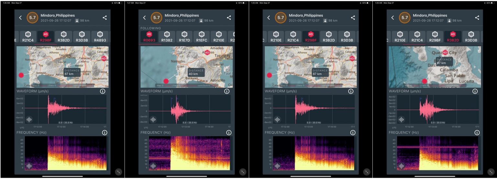497x179 pixels.
Task: Open the R1EFC station tab
Action: 201,37
